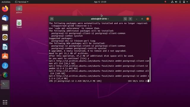The image size is (190, 107).
Task: Expand the system menu arrow in top bar
Action: tap(187, 2)
